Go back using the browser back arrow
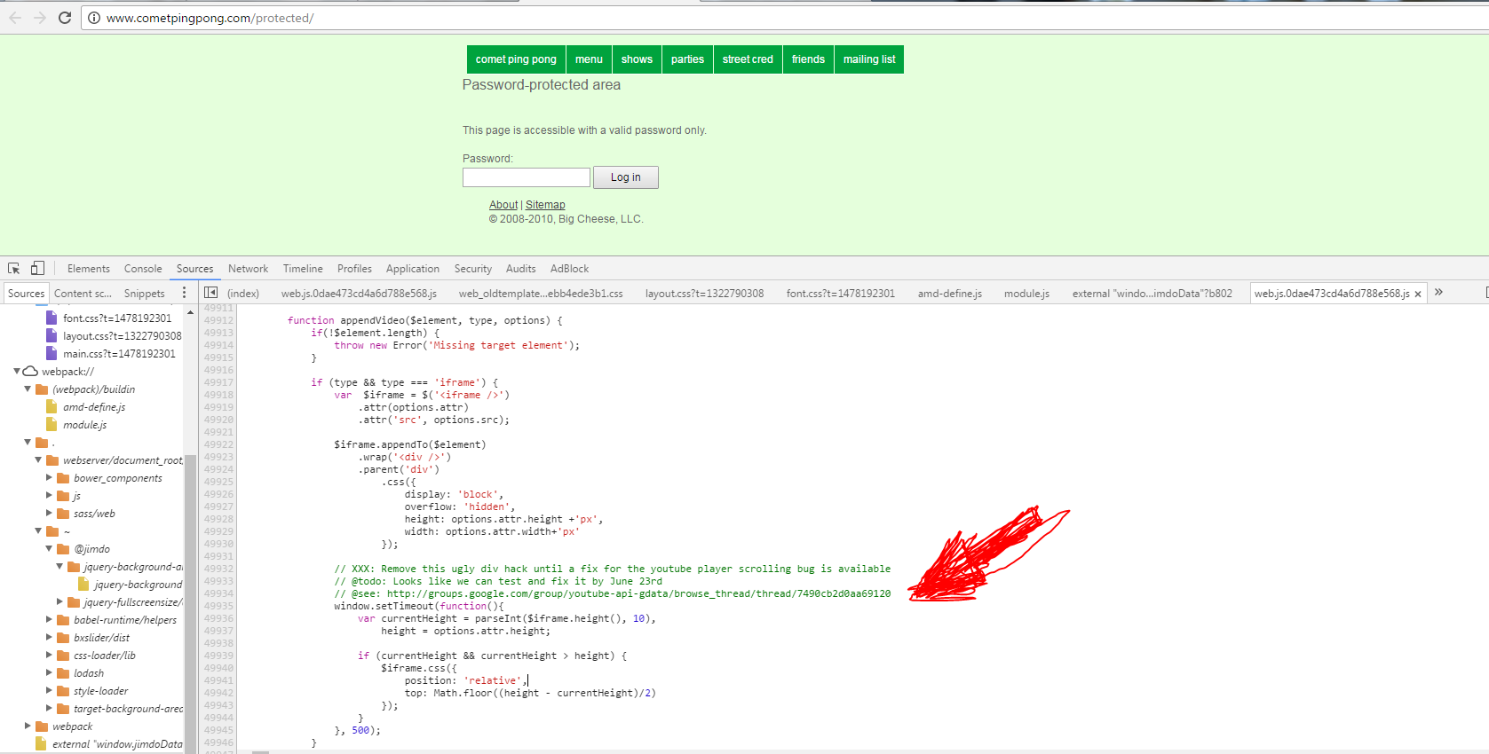 point(15,18)
